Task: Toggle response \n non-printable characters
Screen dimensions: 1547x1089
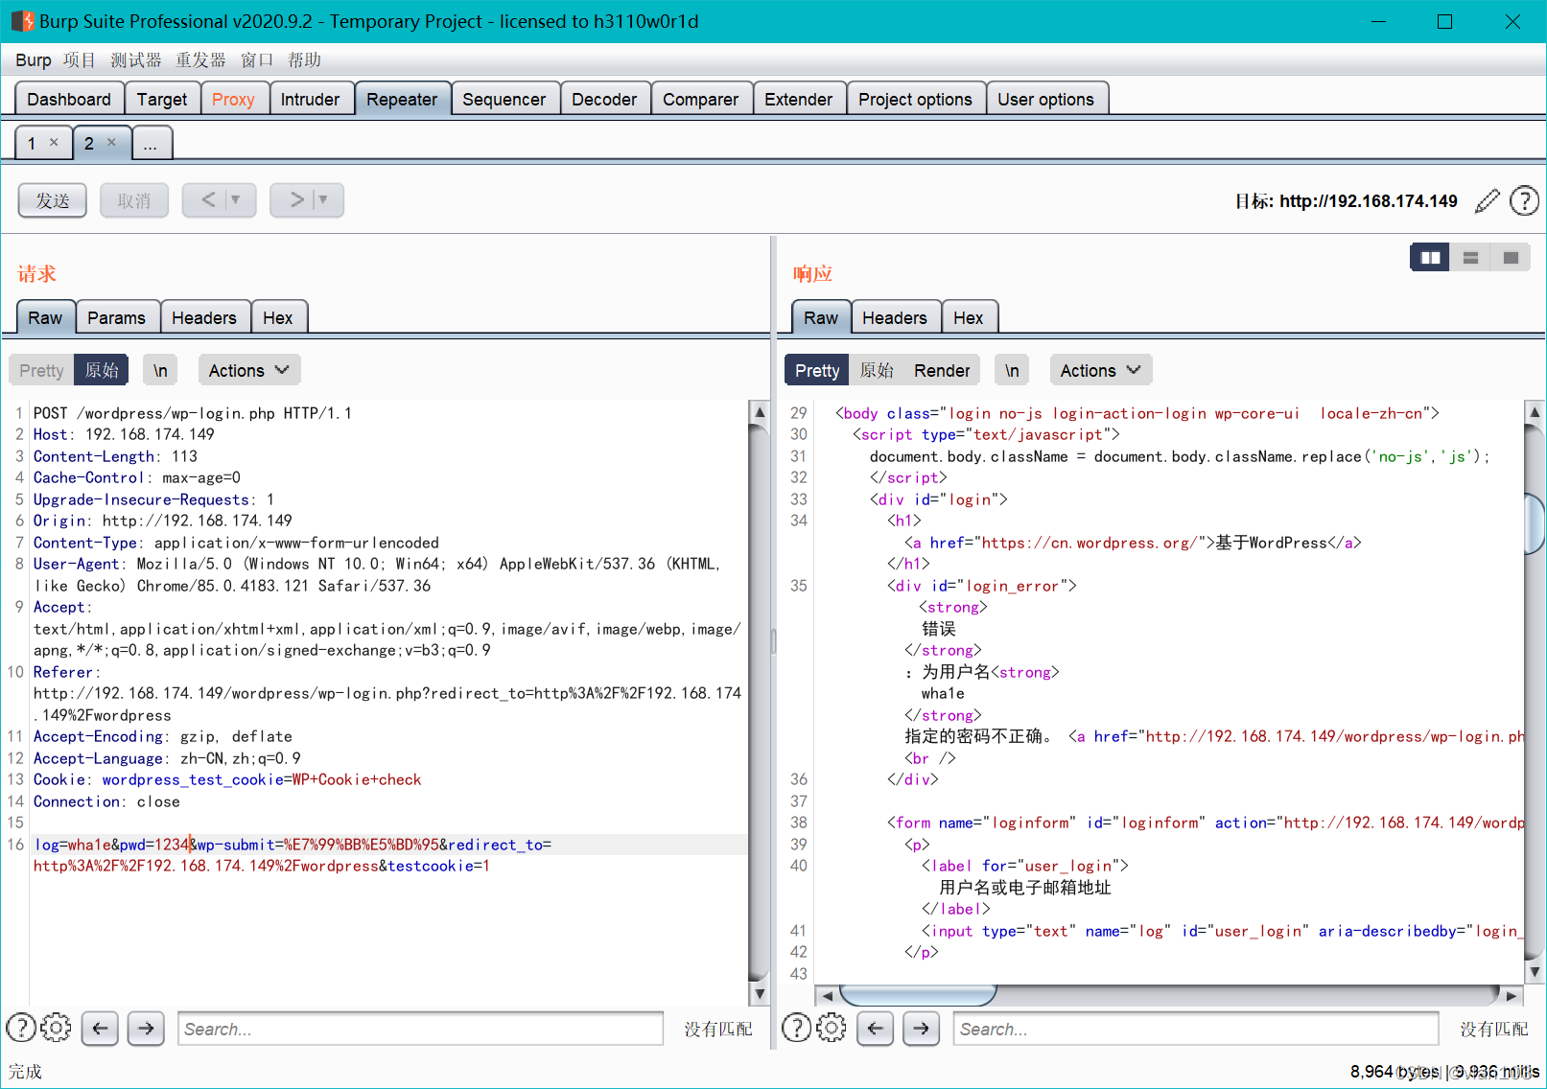Action: coord(1012,370)
